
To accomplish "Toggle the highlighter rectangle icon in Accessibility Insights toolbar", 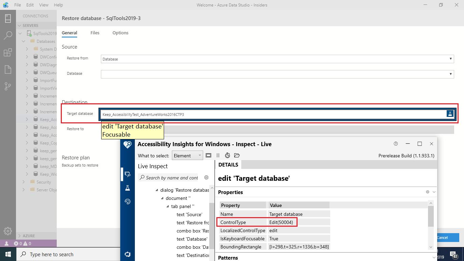I will pyautogui.click(x=209, y=155).
